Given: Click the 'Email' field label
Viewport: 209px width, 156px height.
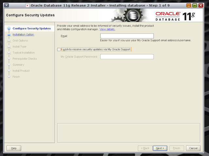Looking at the screenshot, I should coord(64,36).
